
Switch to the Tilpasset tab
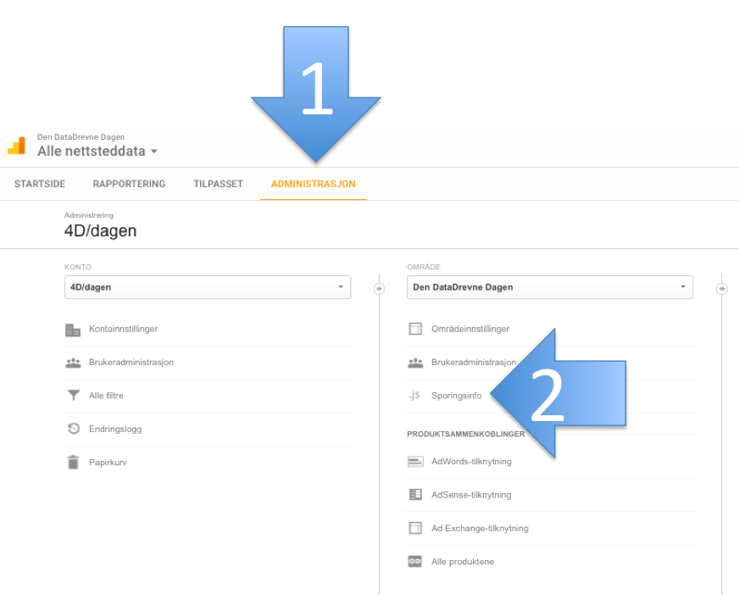[x=218, y=184]
